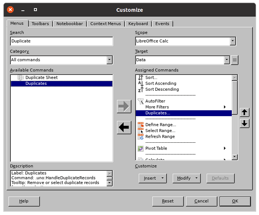Move selected command down with down arrow
Screen dimensions: 259x215
pyautogui.click(x=244, y=123)
